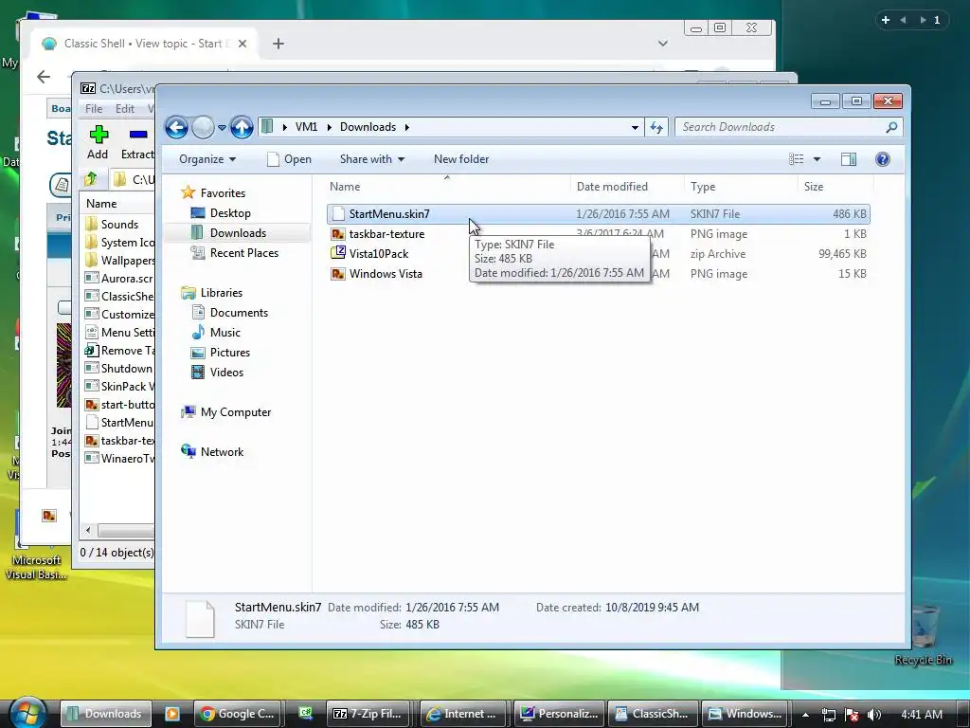Sort by Date modified column

[x=628, y=187]
